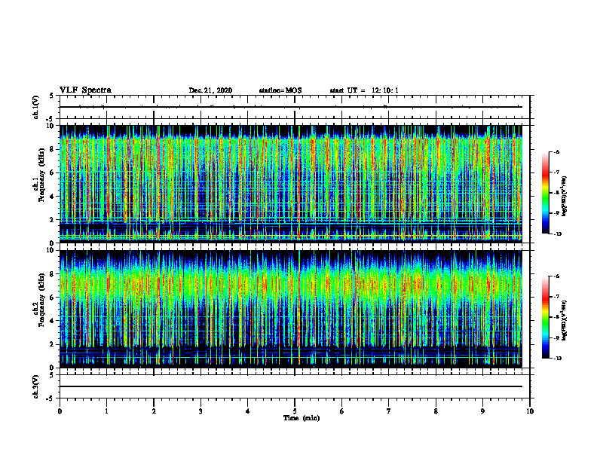Image resolution: width=597 pixels, height=461 pixels.
Task: Click time axis tick label 9
Action: point(482,411)
